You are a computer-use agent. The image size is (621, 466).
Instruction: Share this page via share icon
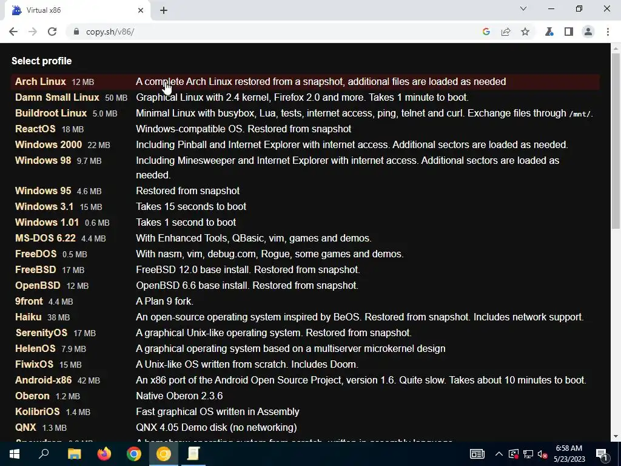(506, 32)
